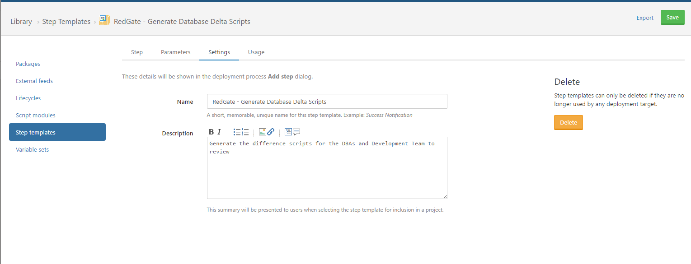Toggle bold formatting in description editor
The height and width of the screenshot is (264, 691).
(211, 132)
